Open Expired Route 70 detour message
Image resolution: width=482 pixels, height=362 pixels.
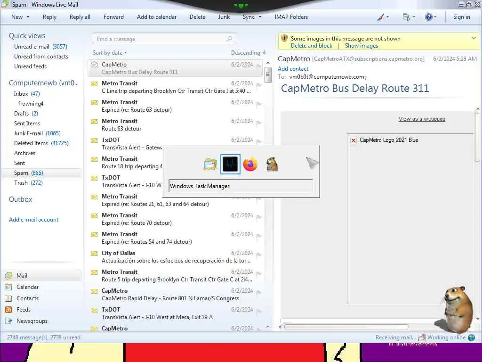coord(175,219)
